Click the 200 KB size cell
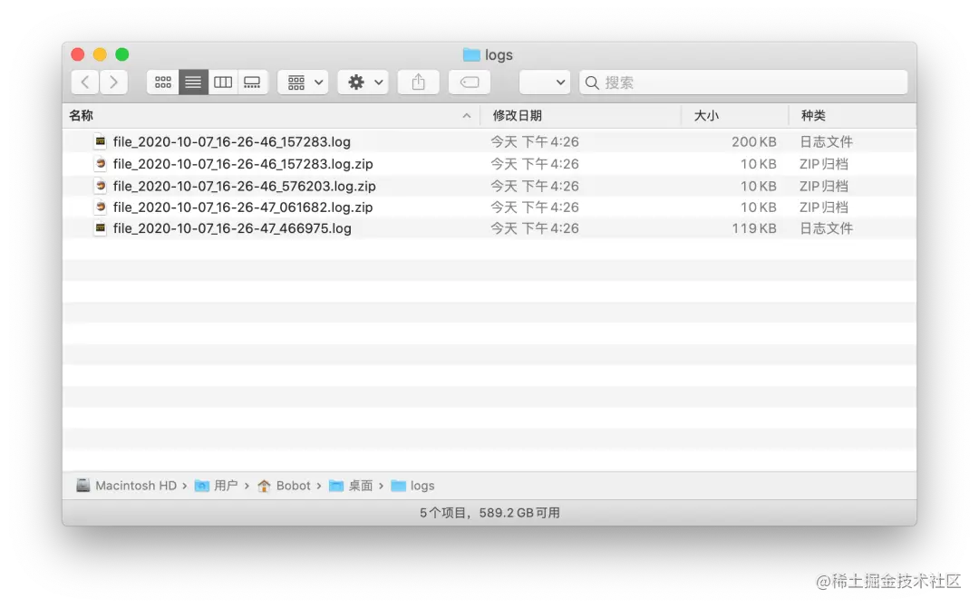 (753, 141)
